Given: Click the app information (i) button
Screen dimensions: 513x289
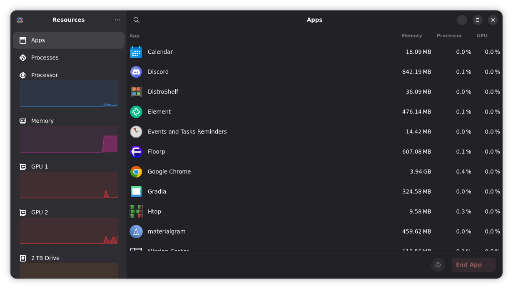Looking at the screenshot, I should point(438,265).
